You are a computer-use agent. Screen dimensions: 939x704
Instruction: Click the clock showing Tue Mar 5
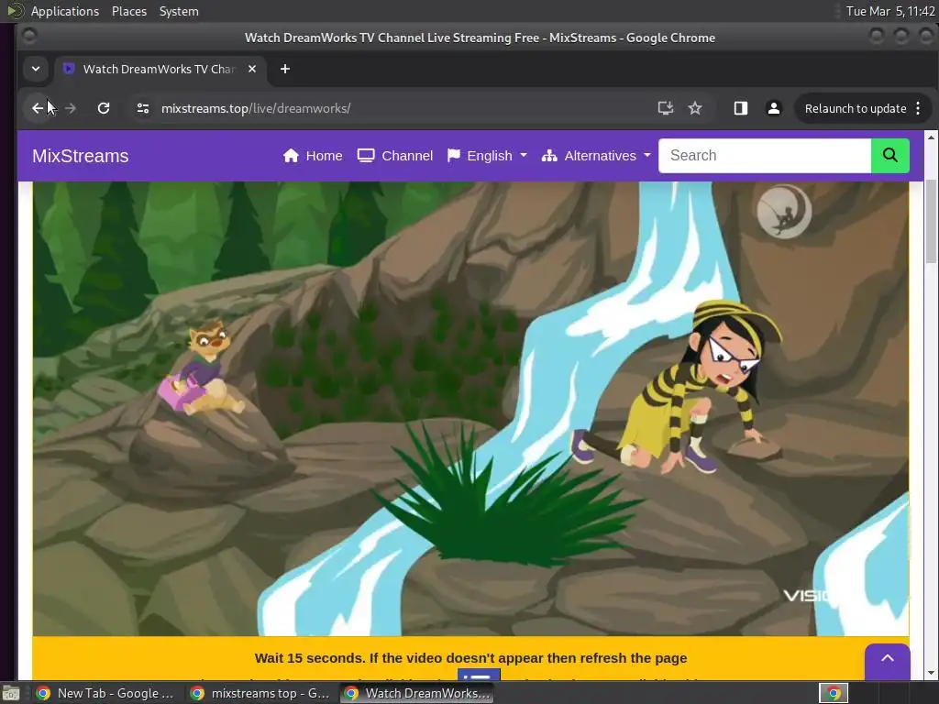[889, 11]
